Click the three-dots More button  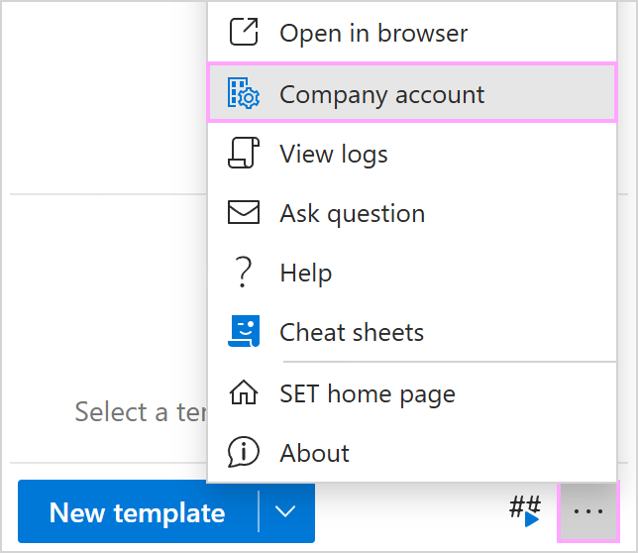pos(587,511)
